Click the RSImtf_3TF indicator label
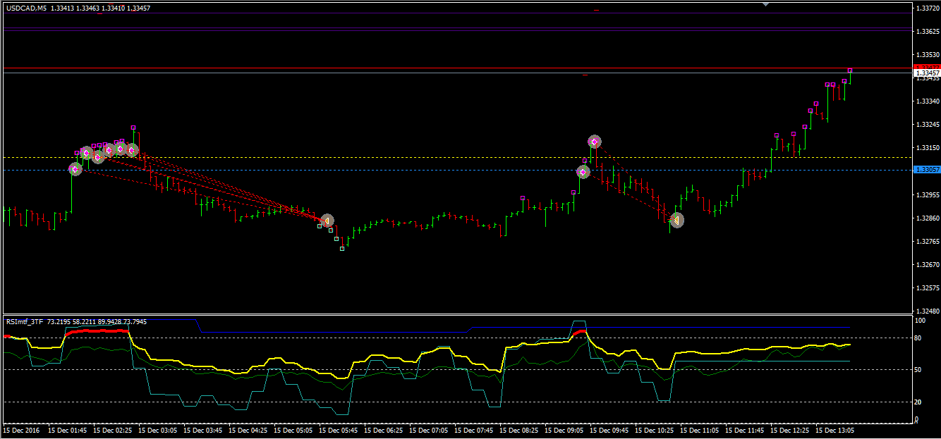 (x=24, y=322)
